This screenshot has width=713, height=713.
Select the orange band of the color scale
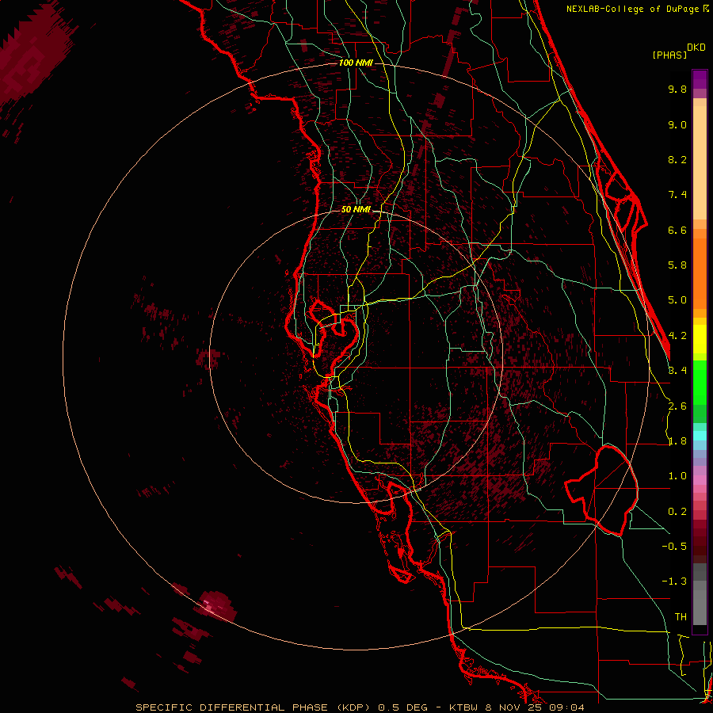(700, 269)
